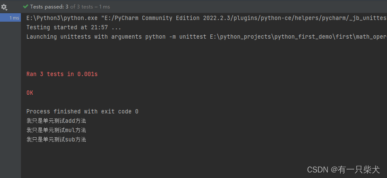Click the "Testing started at 21:57" line
387x178 pixels.
(73, 28)
